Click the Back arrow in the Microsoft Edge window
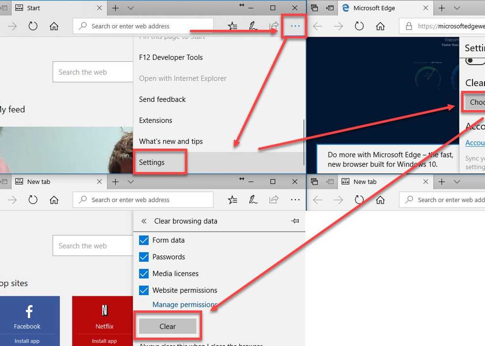The height and width of the screenshot is (346, 485). pyautogui.click(x=318, y=26)
